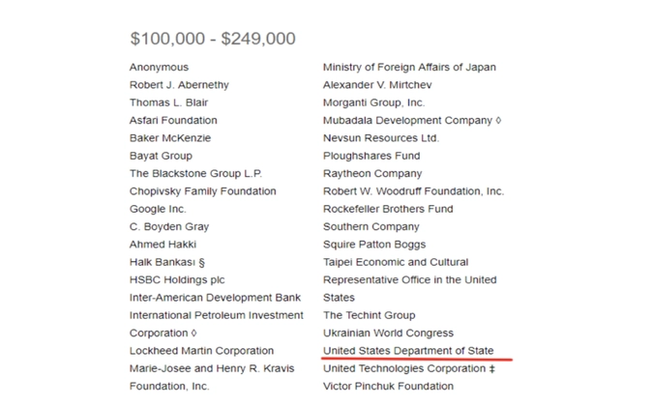Click the Raytheon Company entry
Image resolution: width=653 pixels, height=406 pixels.
click(372, 174)
